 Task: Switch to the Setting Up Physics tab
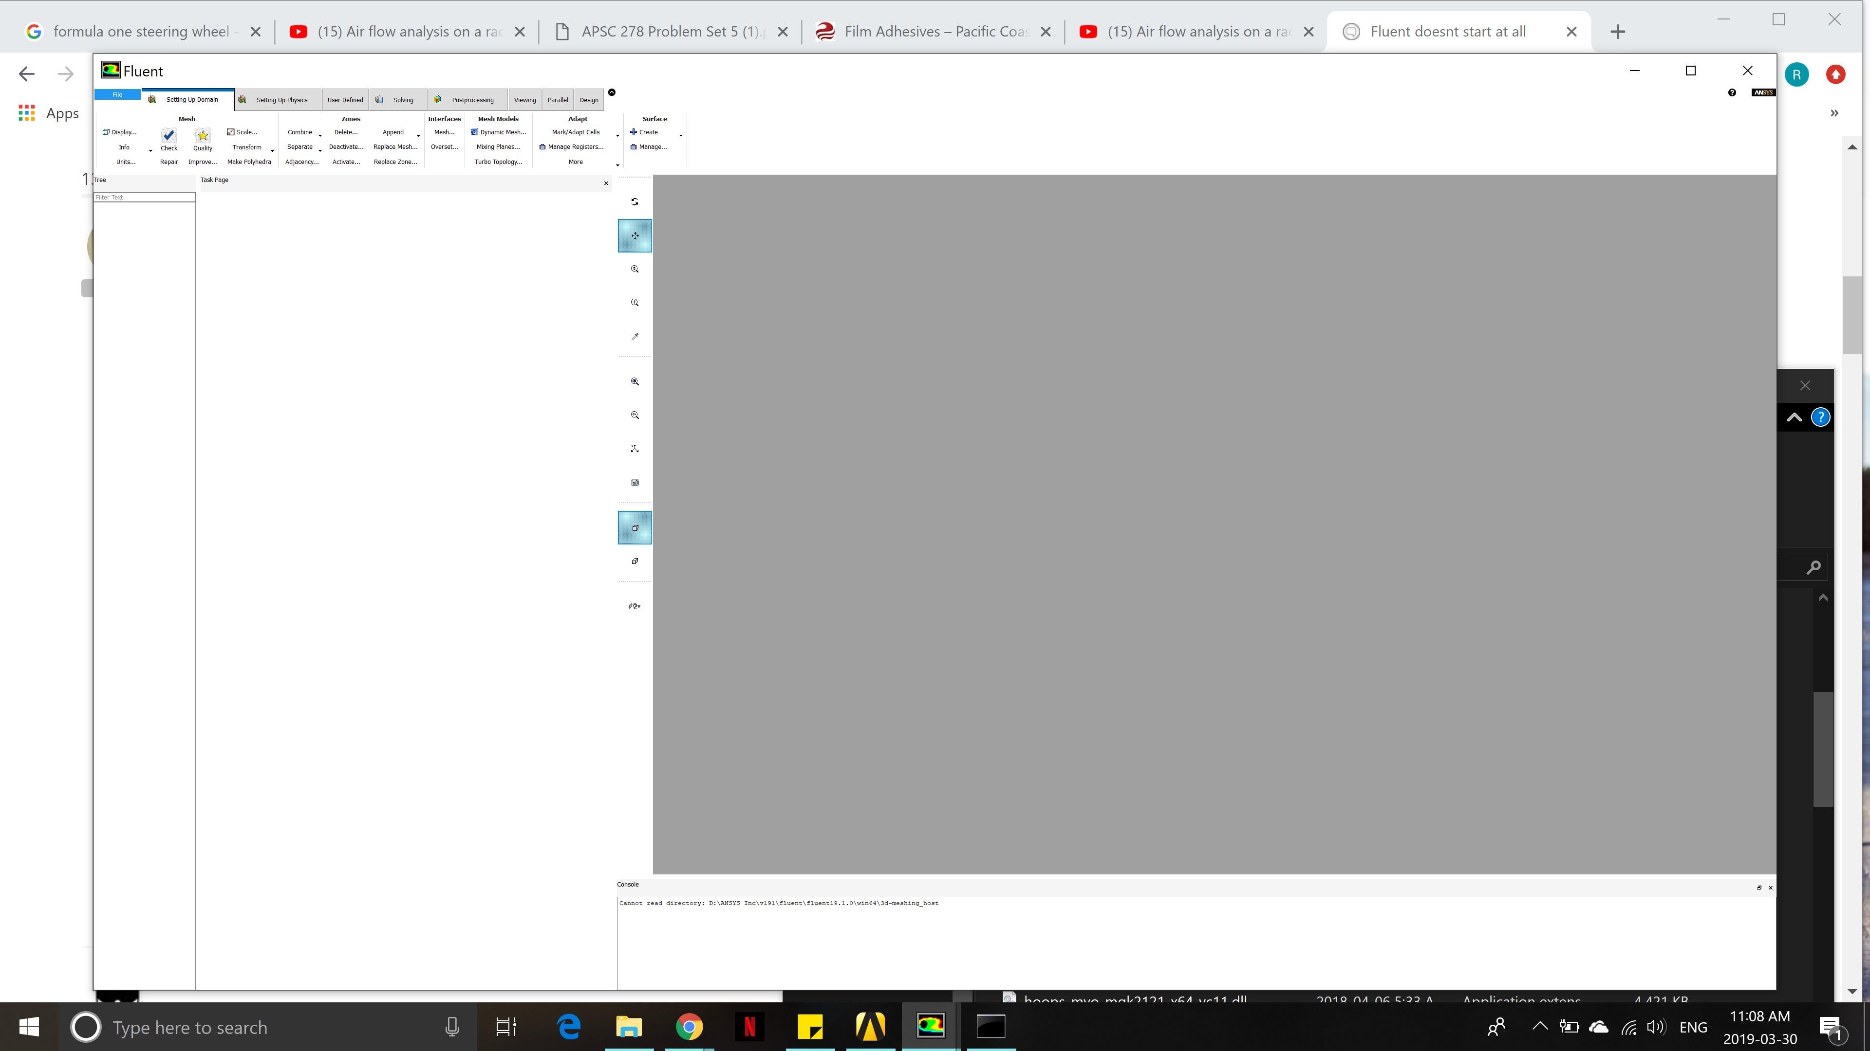pos(281,100)
